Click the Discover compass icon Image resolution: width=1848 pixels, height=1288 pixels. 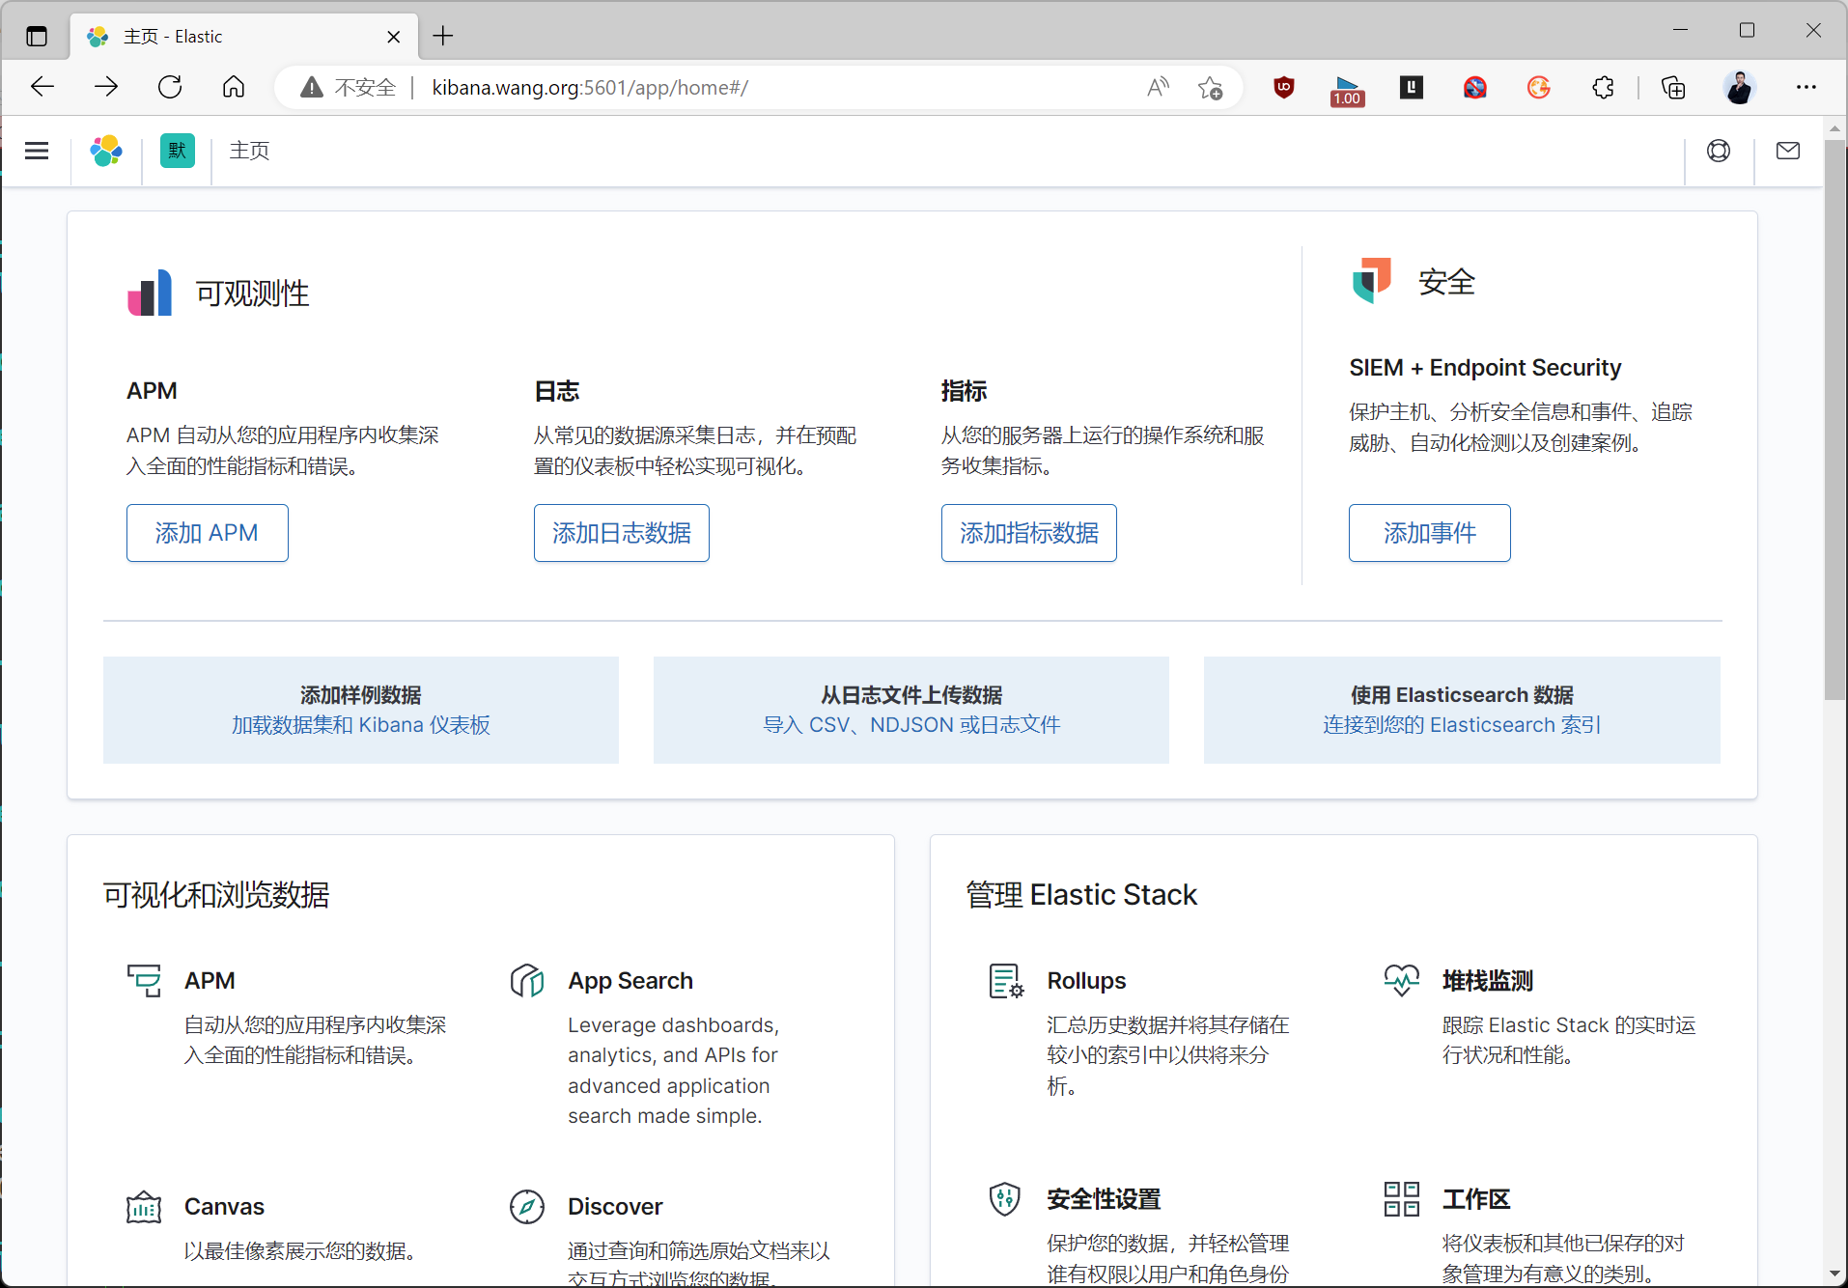tap(527, 1207)
